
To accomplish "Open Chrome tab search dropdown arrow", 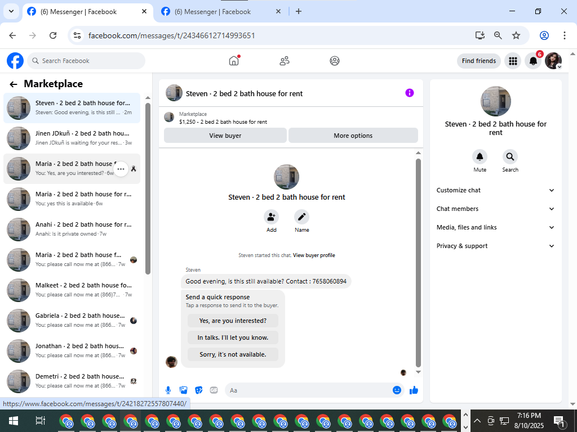I will coord(11,11).
